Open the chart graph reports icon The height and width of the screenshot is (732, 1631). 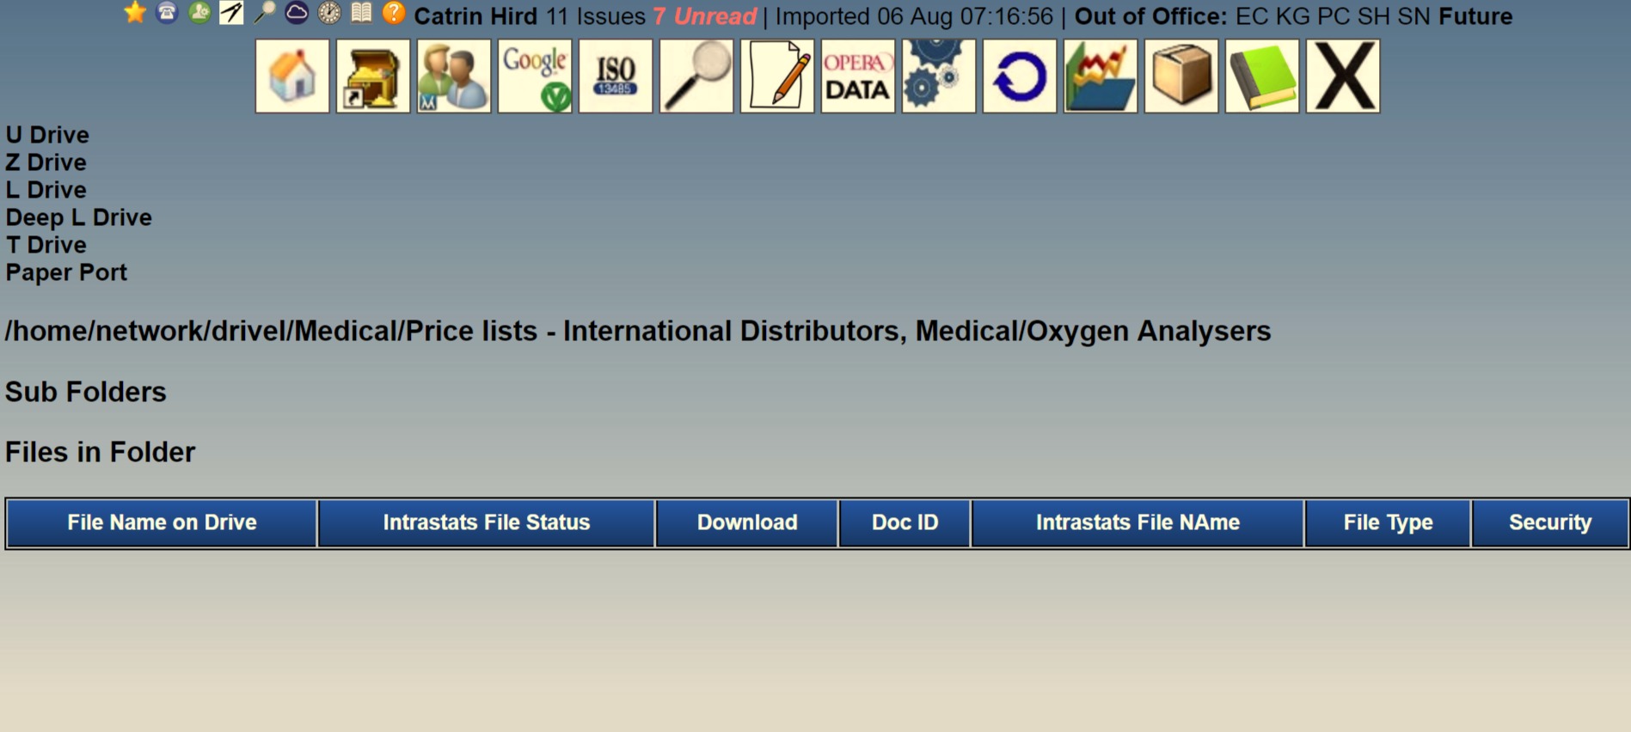coord(1101,76)
